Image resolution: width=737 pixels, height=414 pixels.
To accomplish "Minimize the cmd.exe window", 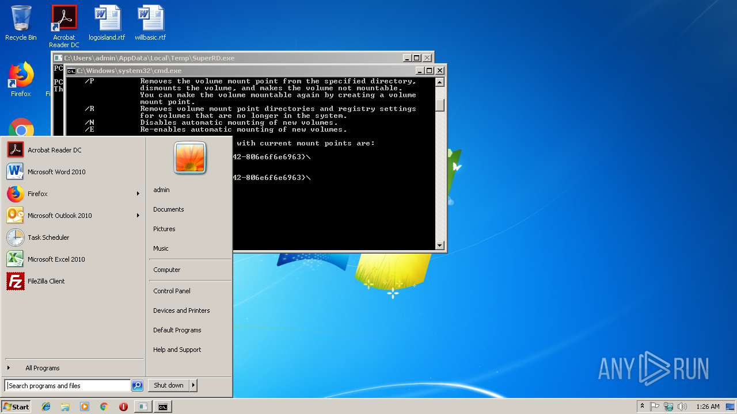I will (x=420, y=71).
